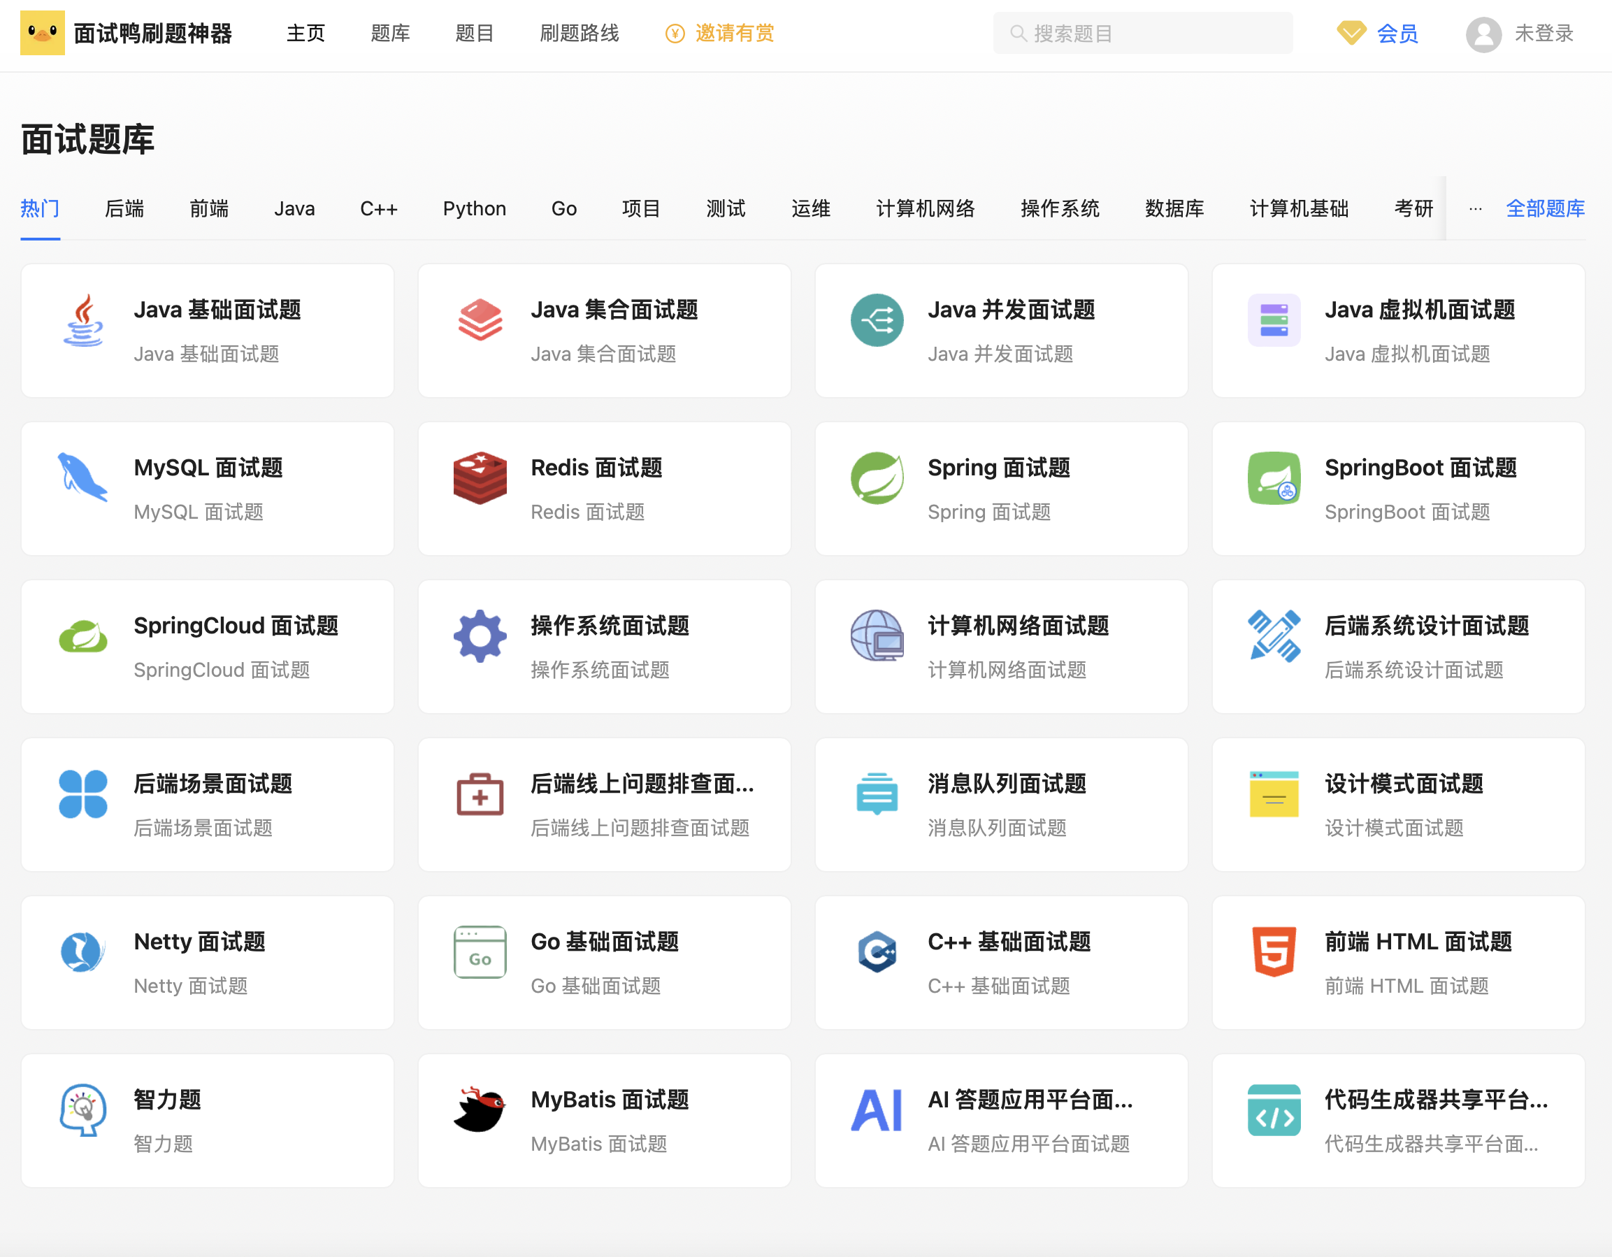
Task: Click the yellow window 设计模式 icon
Action: pos(1274,794)
